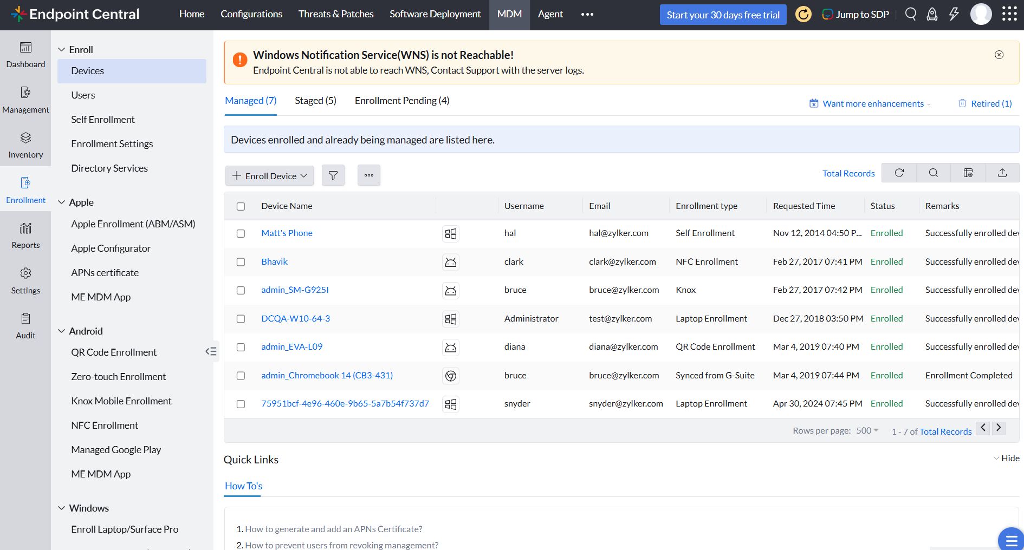Expand Want more enhancements dropdown
This screenshot has width=1024, height=550.
(x=870, y=103)
